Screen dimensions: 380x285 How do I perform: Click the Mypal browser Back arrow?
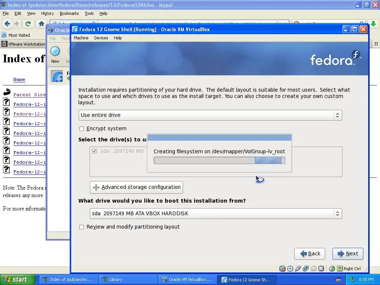(x=7, y=24)
